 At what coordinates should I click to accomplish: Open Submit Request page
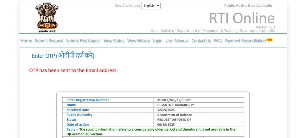[x=49, y=41]
